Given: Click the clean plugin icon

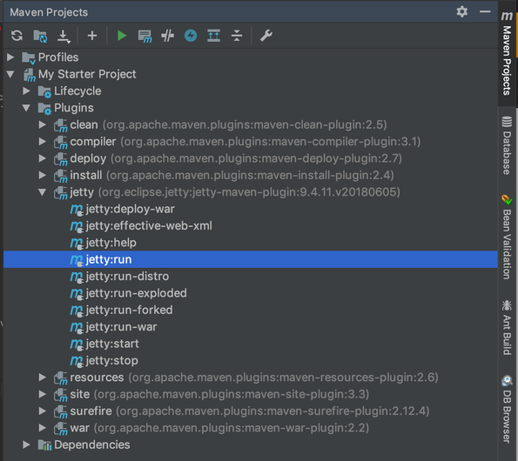Looking at the screenshot, I should [61, 125].
